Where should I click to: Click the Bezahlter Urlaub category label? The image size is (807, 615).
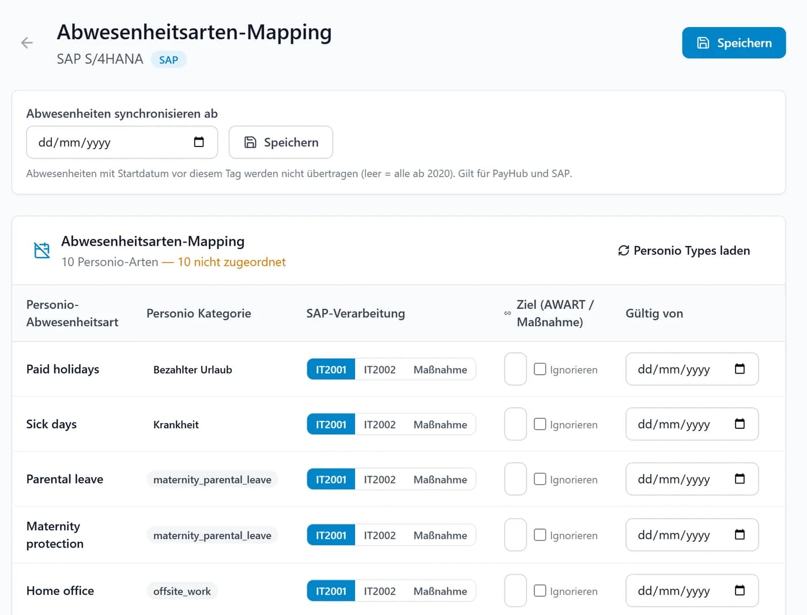(193, 369)
